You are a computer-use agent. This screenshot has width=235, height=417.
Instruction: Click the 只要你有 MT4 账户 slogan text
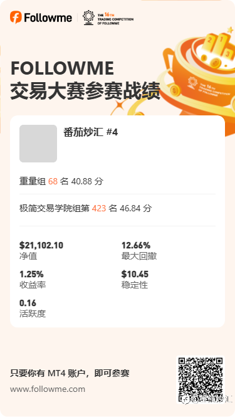70,373
